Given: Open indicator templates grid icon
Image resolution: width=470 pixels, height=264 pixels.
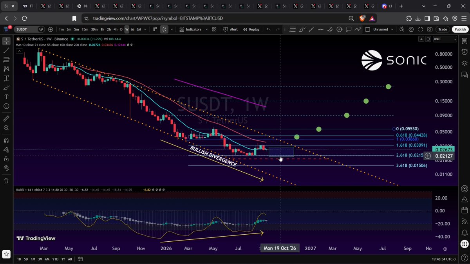Looking at the screenshot, I should tap(214, 29).
